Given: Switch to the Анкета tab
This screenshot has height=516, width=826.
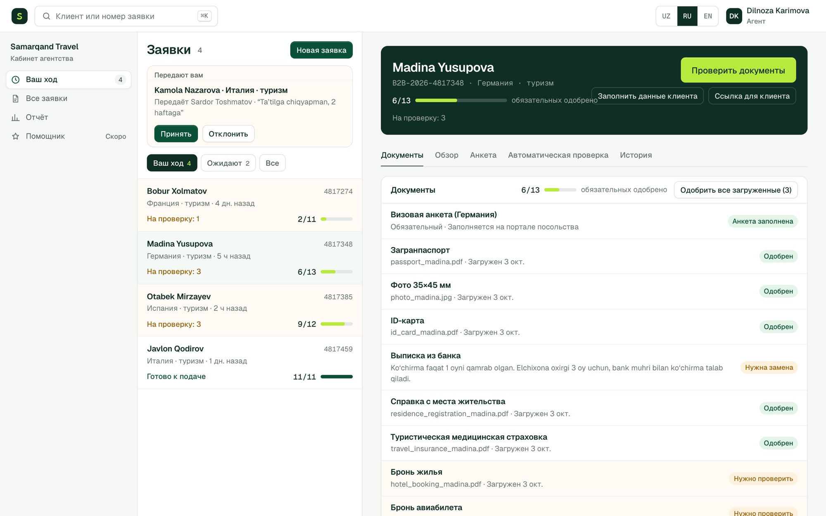Looking at the screenshot, I should pyautogui.click(x=483, y=155).
